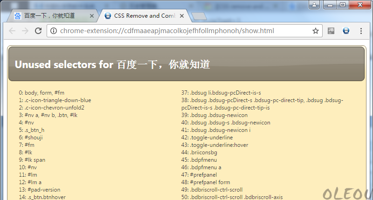View site information icon in address bar
373x200 pixels.
pos(54,31)
